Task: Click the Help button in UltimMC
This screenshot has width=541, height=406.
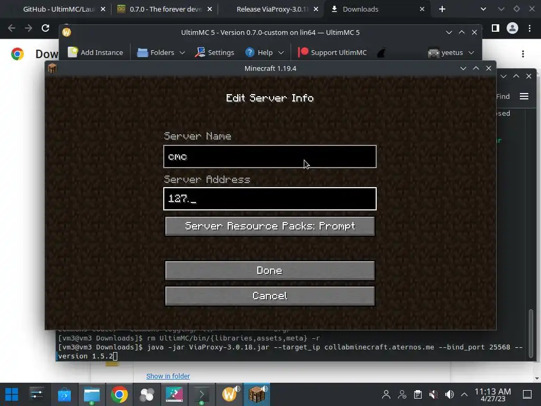Action: pos(259,52)
